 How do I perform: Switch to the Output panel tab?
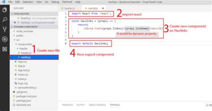(x=81, y=105)
